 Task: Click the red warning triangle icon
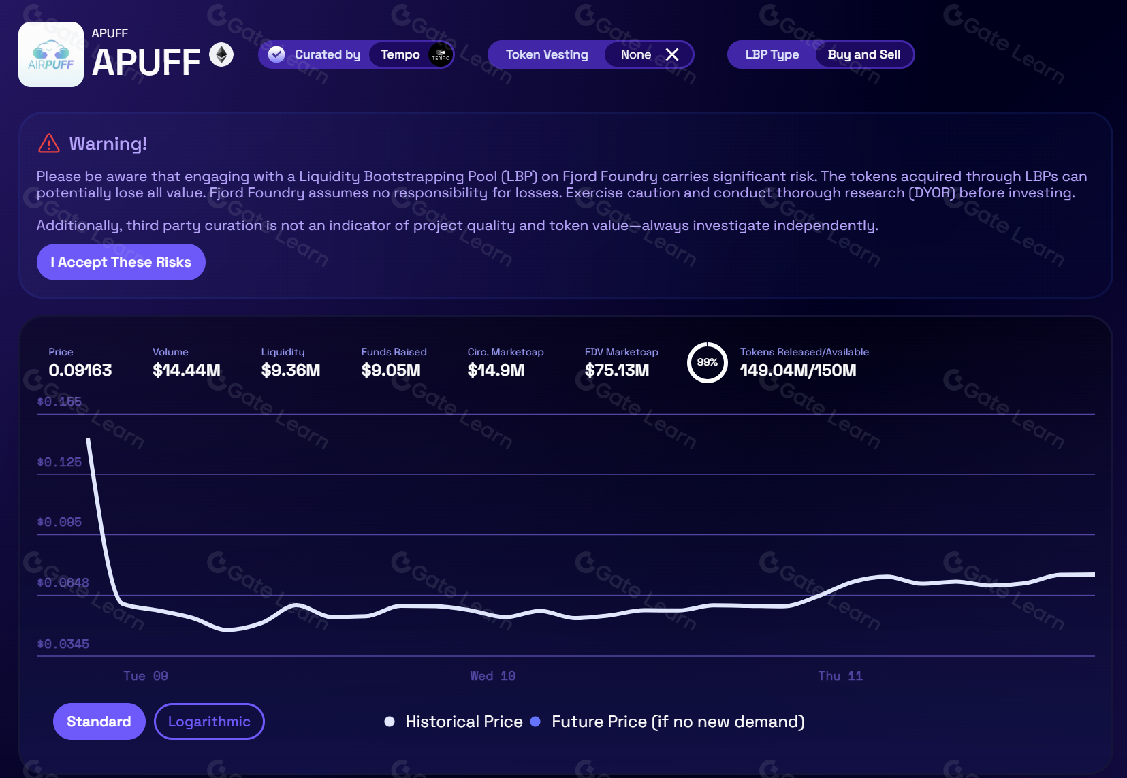pyautogui.click(x=49, y=144)
